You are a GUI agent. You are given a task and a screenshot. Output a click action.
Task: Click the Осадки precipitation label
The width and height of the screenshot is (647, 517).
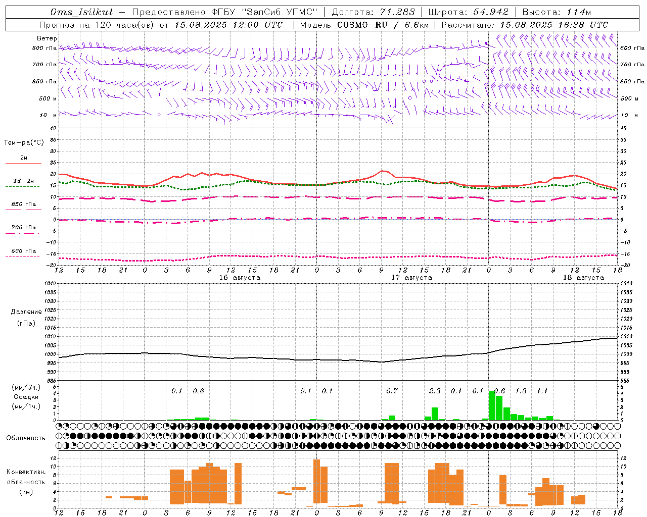26,397
